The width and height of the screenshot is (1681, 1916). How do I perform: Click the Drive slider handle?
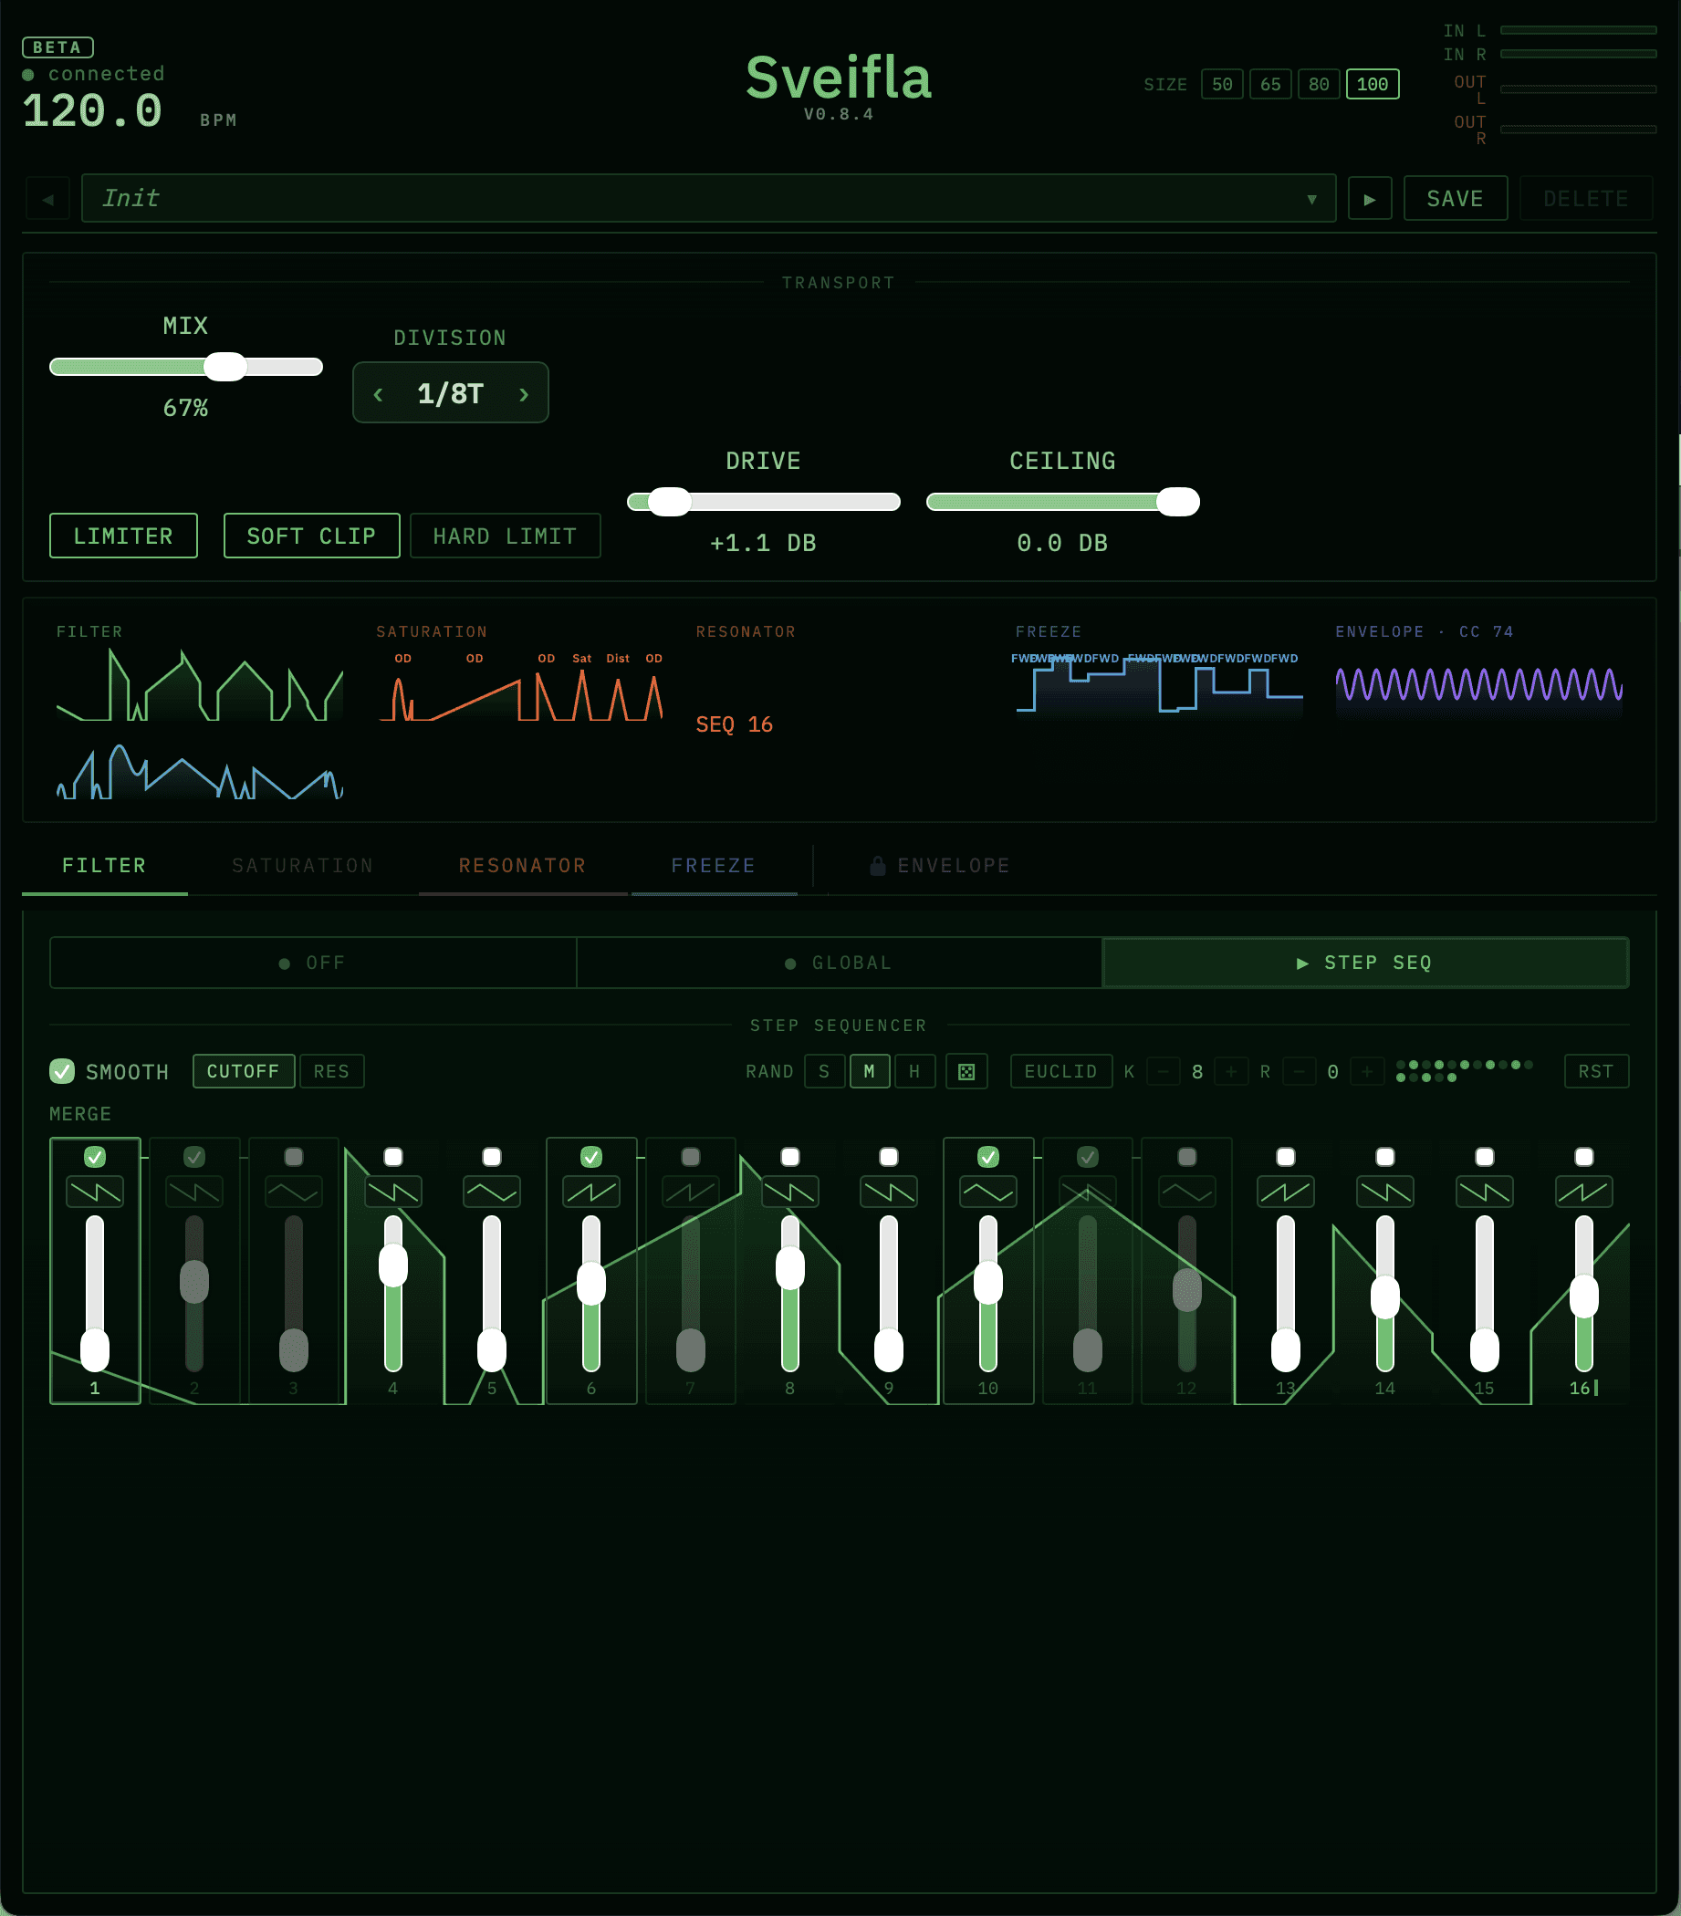click(x=670, y=502)
